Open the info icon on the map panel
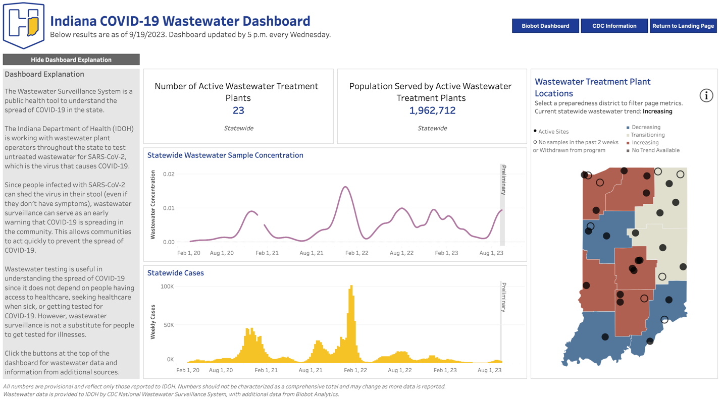 (706, 95)
